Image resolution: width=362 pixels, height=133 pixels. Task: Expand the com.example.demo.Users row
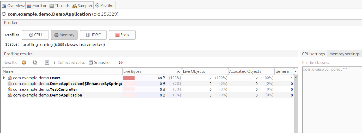click(4, 78)
